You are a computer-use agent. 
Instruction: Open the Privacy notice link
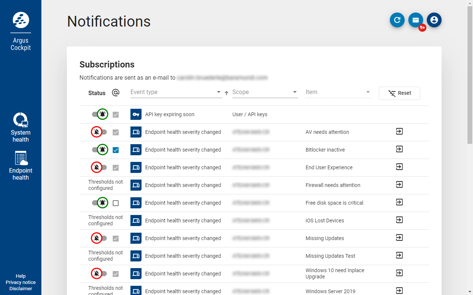tap(21, 282)
